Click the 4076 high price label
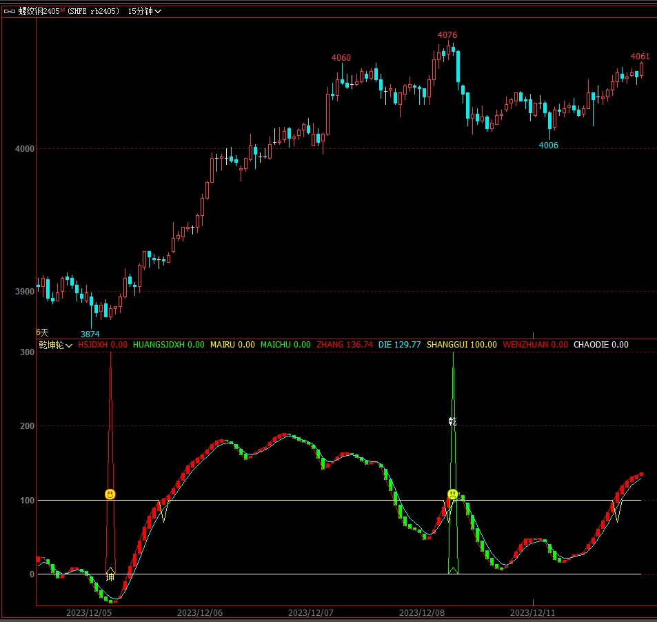 pos(447,35)
